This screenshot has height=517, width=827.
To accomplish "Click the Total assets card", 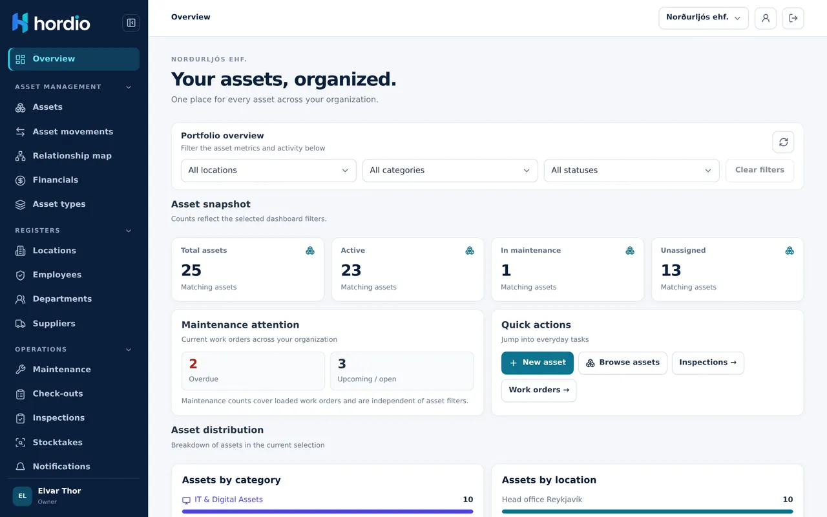I will [247, 269].
